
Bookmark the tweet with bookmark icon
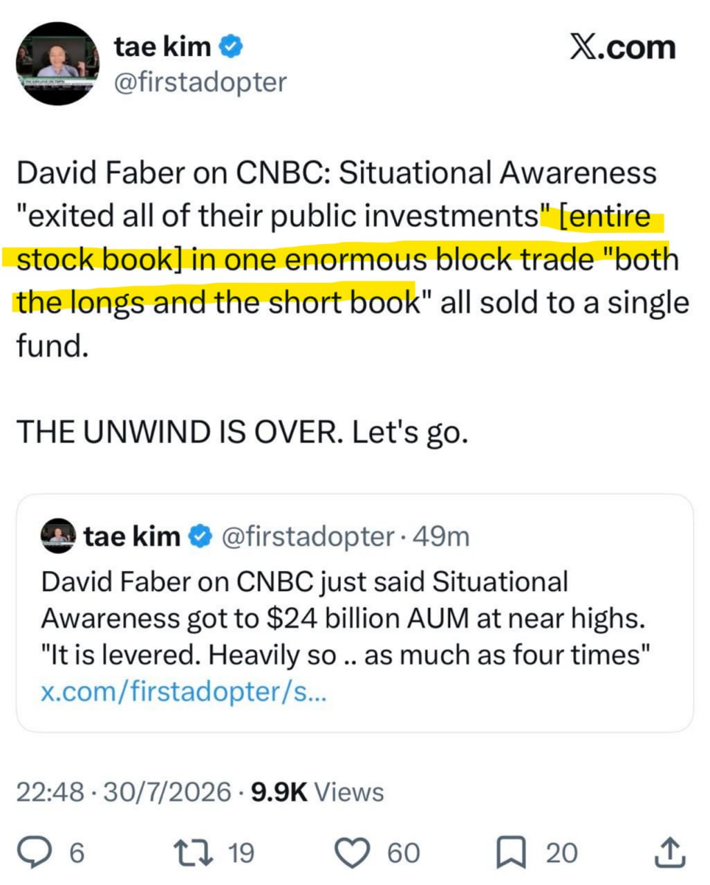(x=511, y=853)
